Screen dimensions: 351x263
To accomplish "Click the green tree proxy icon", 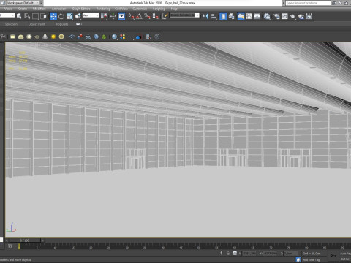I will pyautogui.click(x=104, y=37).
